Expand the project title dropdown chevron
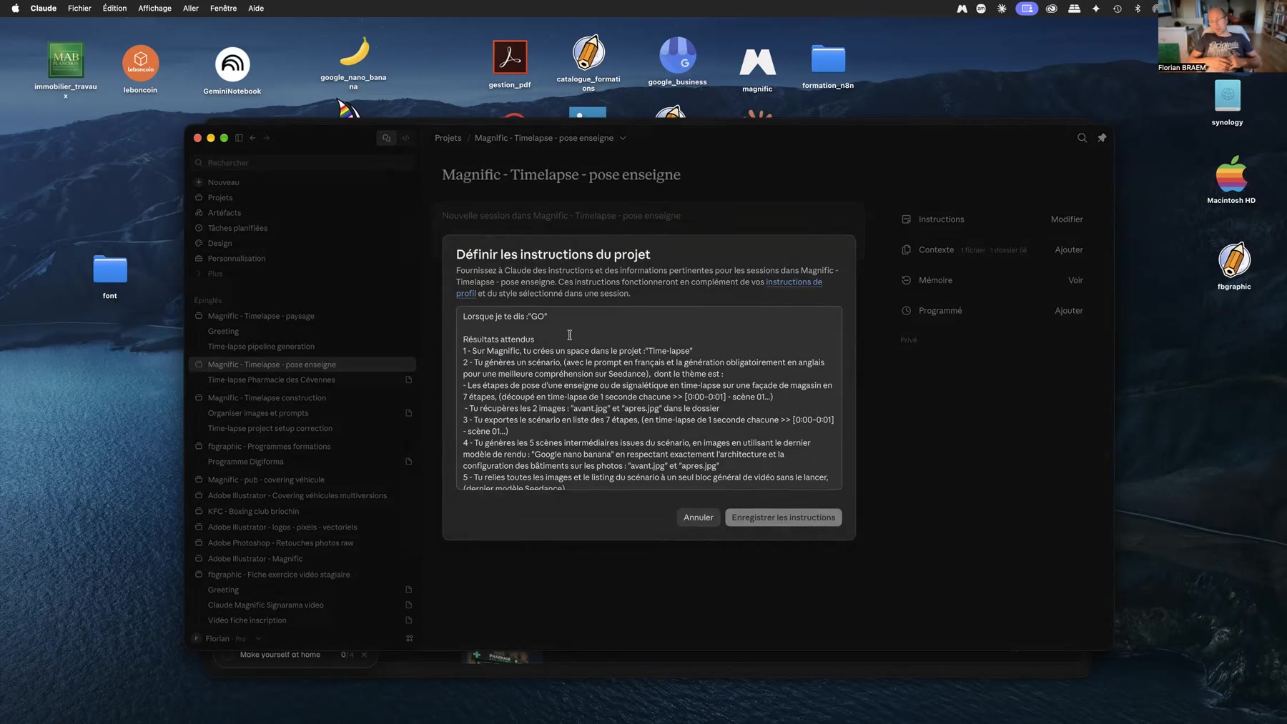1287x724 pixels. (x=623, y=138)
